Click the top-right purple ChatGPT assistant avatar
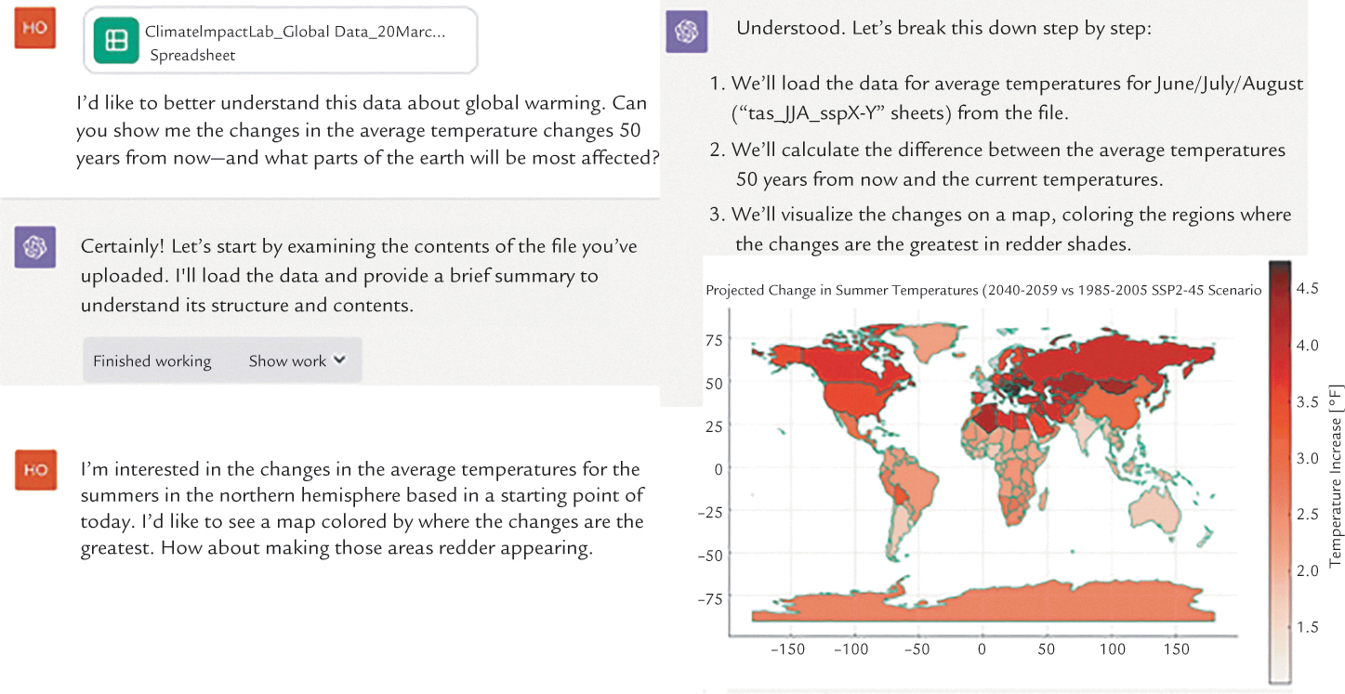Screen dimensions: 1345x694 click(687, 31)
